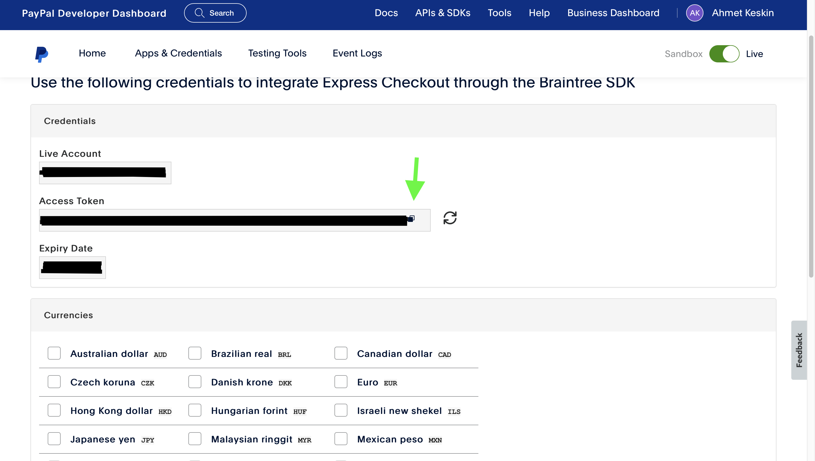Toggle the Sandbox/Live environment switch
Image resolution: width=815 pixels, height=461 pixels.
pos(724,54)
